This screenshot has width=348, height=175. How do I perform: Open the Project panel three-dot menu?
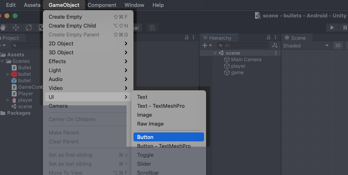(x=193, y=37)
